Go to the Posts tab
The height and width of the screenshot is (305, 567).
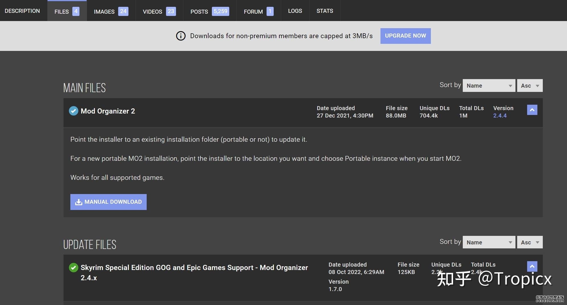[209, 11]
